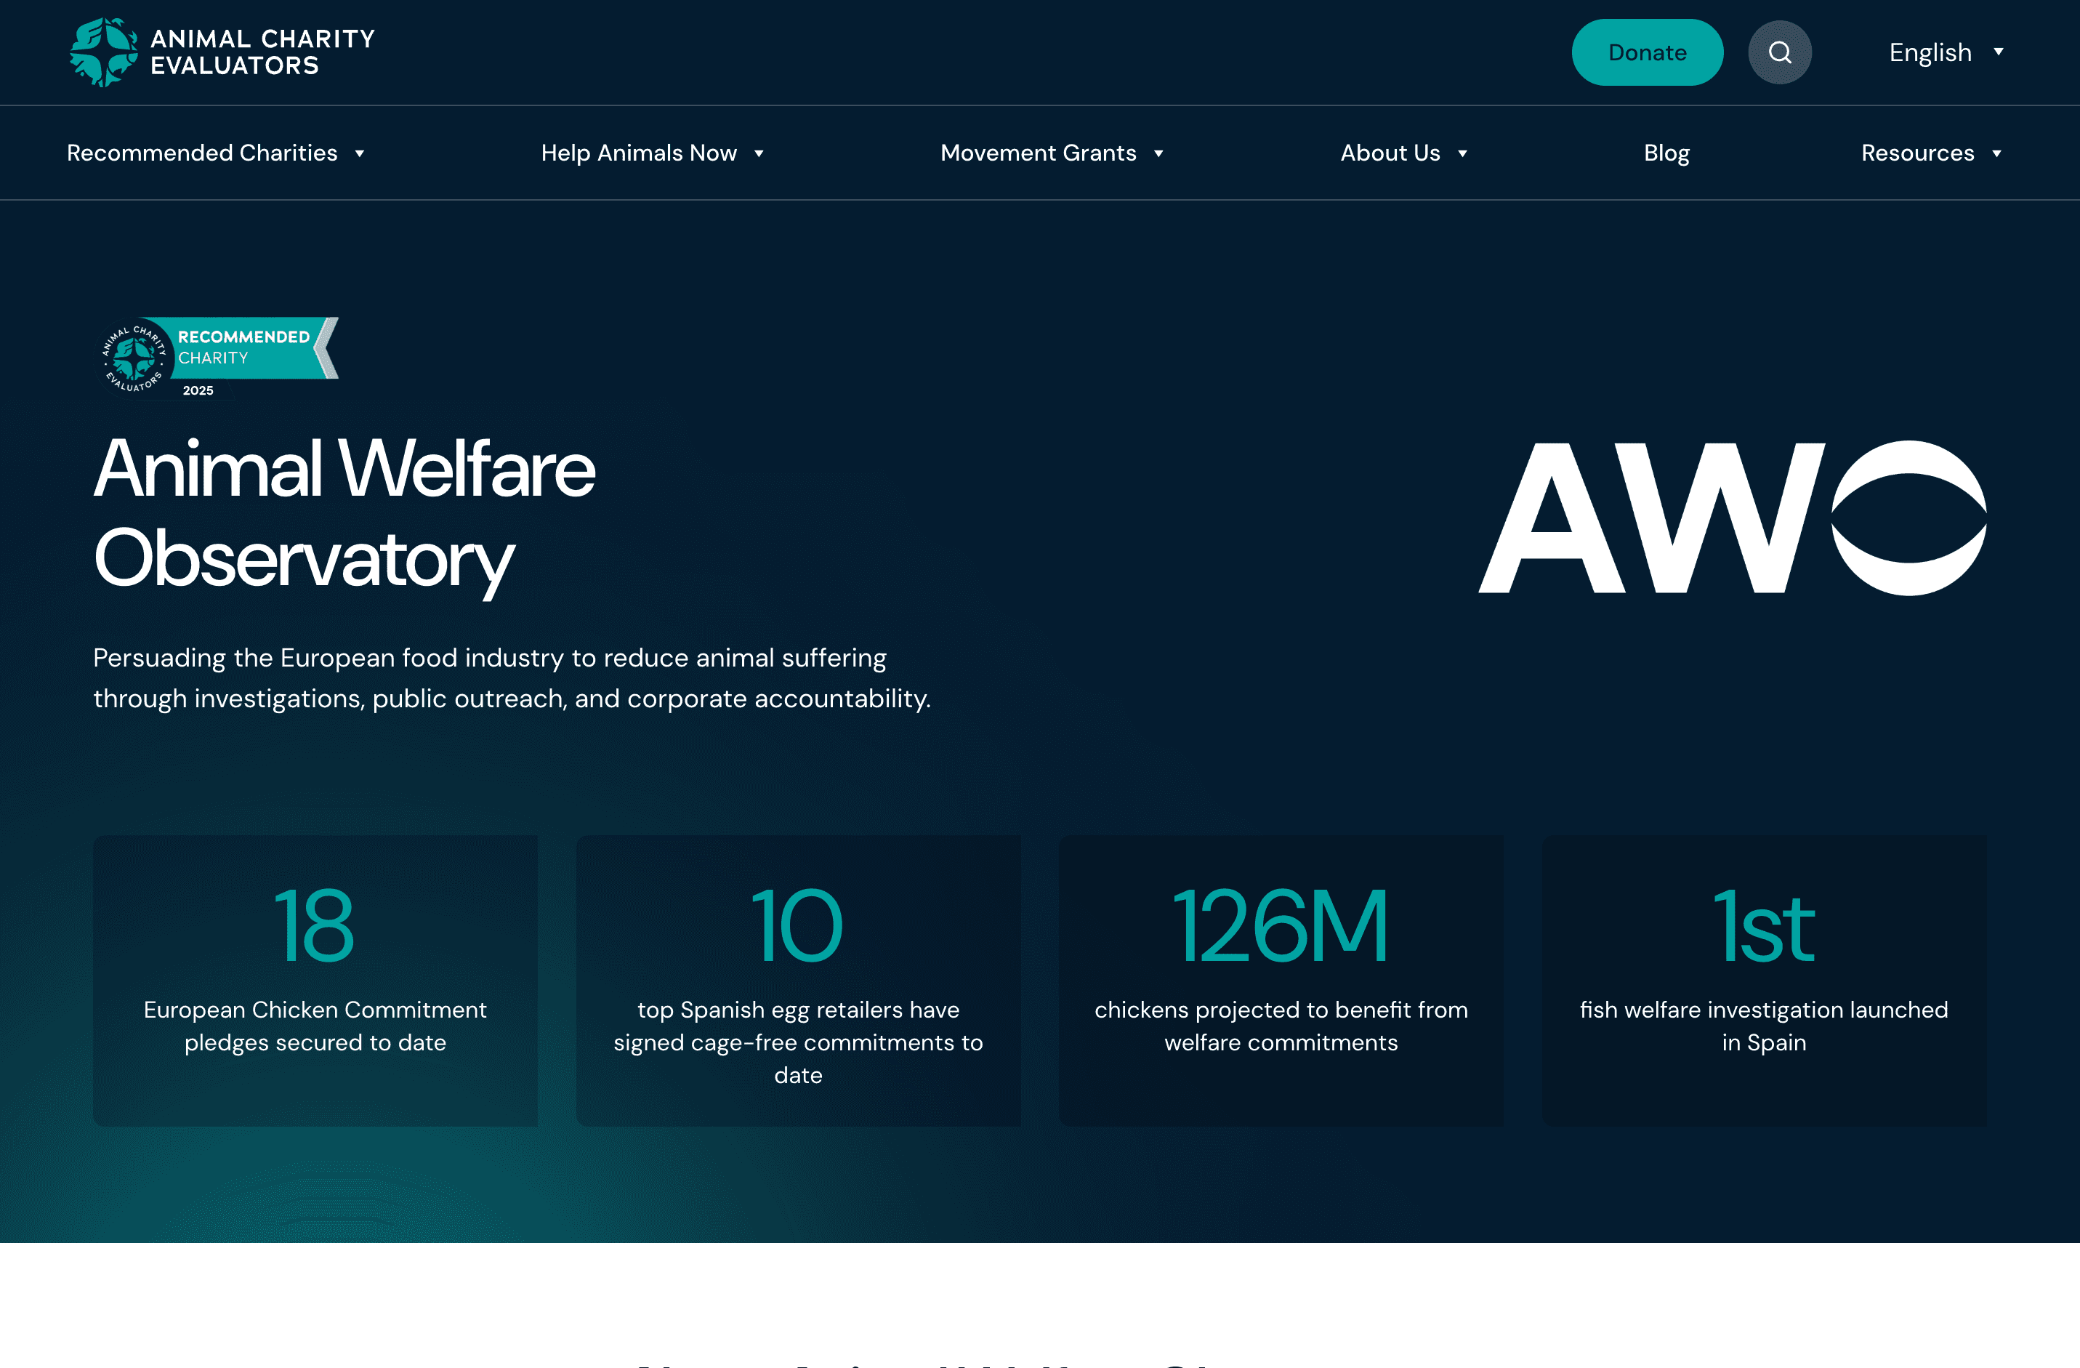Open search with the magnifier icon

[x=1779, y=52]
